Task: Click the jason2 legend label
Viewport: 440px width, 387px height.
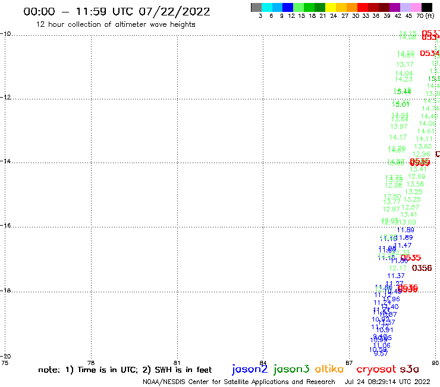Action: tap(250, 369)
